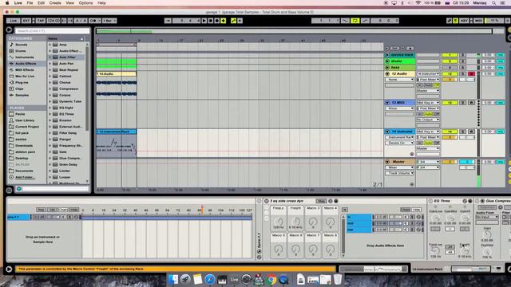Open the quantization '1 Bar' dropdown

(x=109, y=21)
